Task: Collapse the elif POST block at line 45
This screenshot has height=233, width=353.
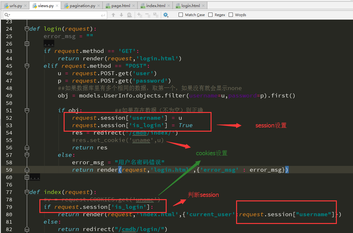Action: (x=27, y=66)
